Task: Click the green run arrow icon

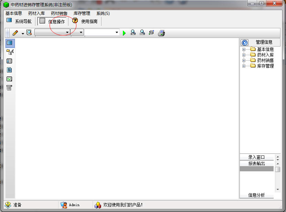Action: 124,33
